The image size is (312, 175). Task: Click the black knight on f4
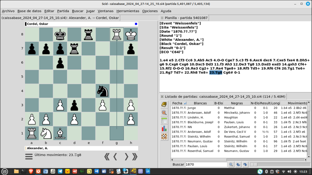click(102, 91)
